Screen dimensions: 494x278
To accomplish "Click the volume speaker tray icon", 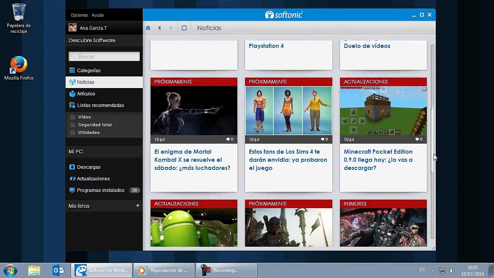I will 452,271.
